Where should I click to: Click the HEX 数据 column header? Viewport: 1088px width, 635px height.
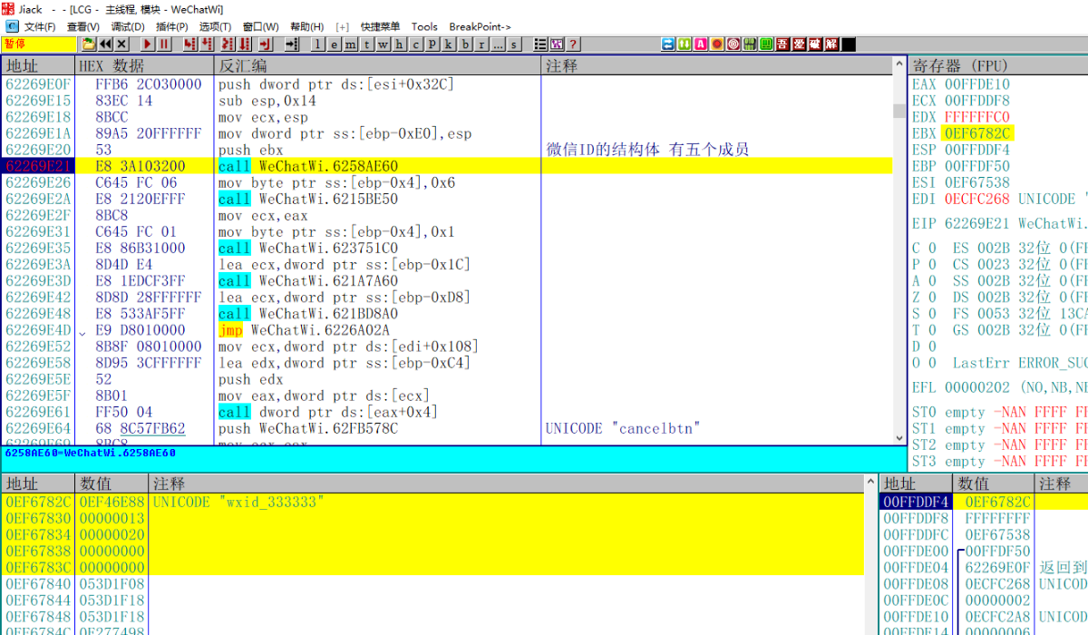coord(145,66)
